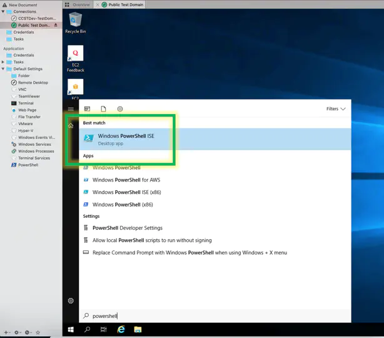Click the powershell search input field

pyautogui.click(x=215, y=316)
